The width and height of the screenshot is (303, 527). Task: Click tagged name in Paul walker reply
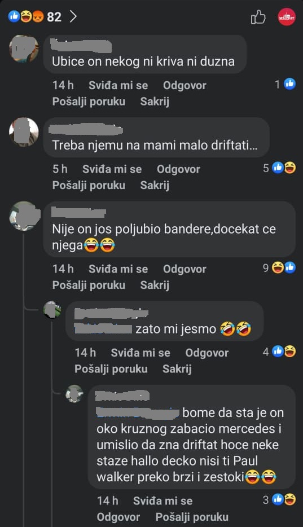(x=138, y=412)
